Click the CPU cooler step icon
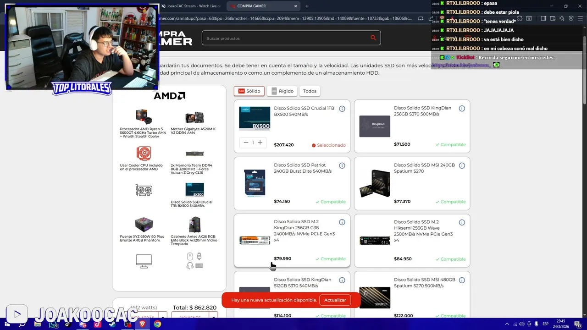The image size is (587, 330). point(144,153)
